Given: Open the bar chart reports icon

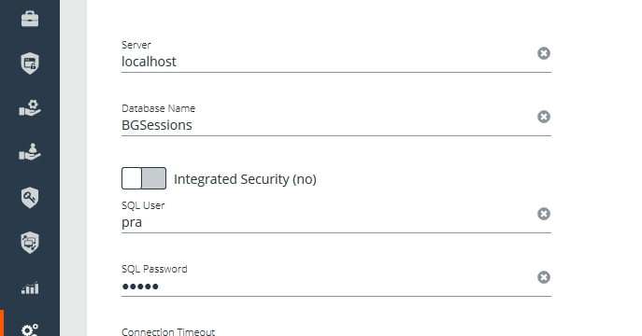Looking at the screenshot, I should point(30,287).
